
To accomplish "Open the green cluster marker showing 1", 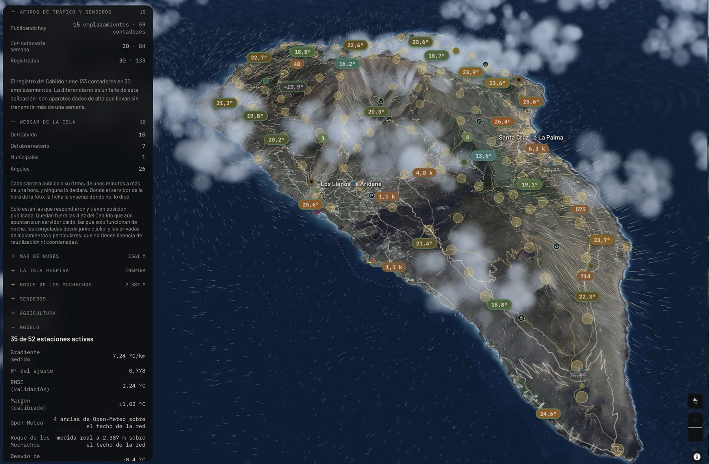I will pos(323,138).
